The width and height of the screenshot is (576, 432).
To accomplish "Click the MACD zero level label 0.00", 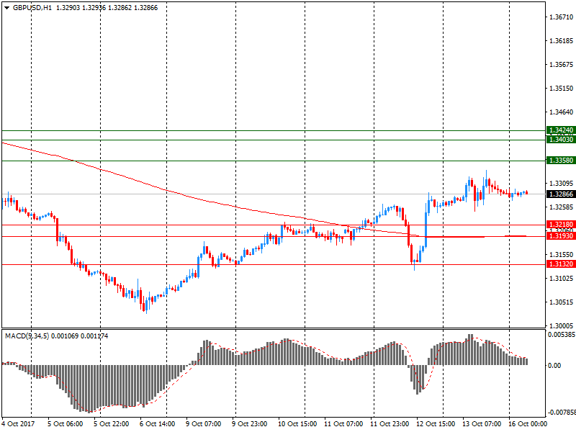I will pos(554,366).
